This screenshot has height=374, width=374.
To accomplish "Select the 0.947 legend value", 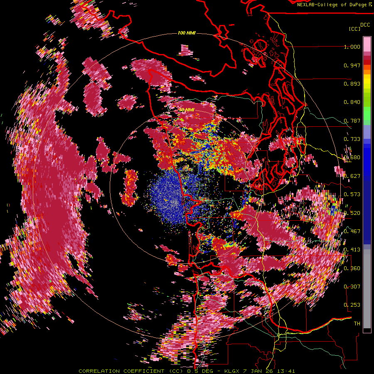I will 352,65.
